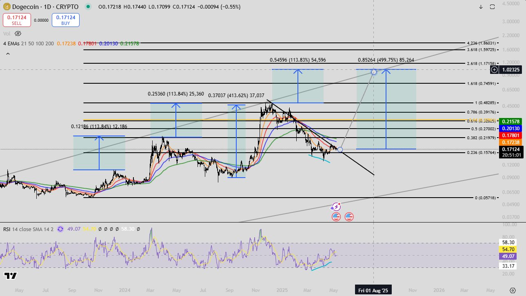Viewport: 526px width, 296px height.
Task: Click the yellow 54.70 RSI scale label
Action: click(x=508, y=249)
